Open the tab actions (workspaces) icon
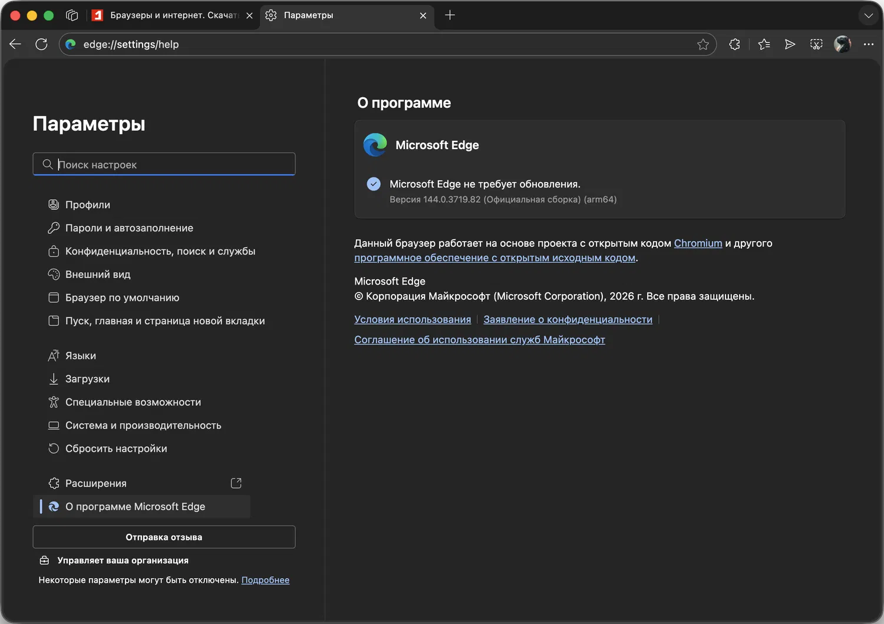Viewport: 884px width, 624px height. [x=72, y=15]
